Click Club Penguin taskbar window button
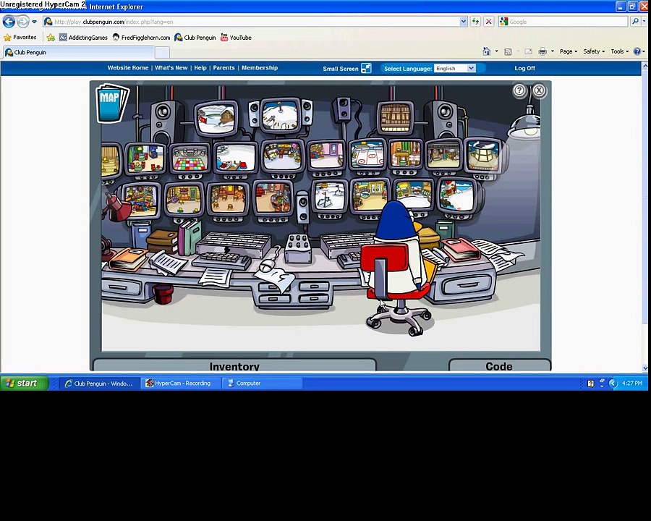 click(x=99, y=383)
